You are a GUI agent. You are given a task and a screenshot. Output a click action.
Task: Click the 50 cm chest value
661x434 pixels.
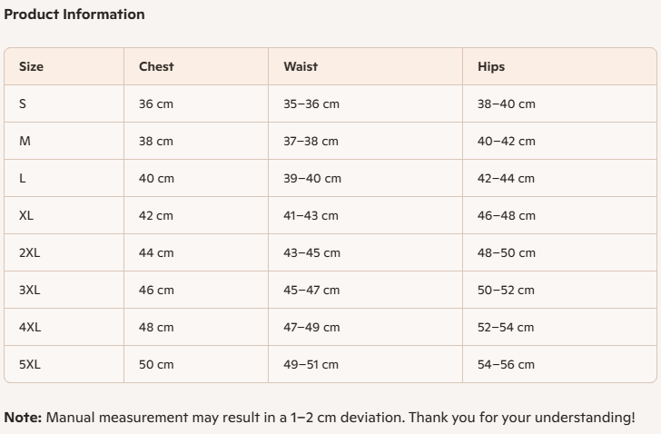[156, 364]
